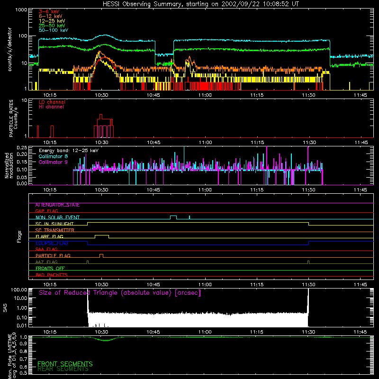Click the 1000 tick label on the counts axis
The image size is (379, 379).
21,10
